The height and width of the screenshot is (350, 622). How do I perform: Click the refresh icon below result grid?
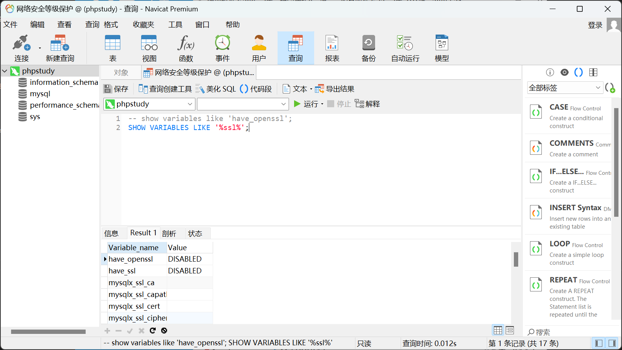pyautogui.click(x=153, y=331)
